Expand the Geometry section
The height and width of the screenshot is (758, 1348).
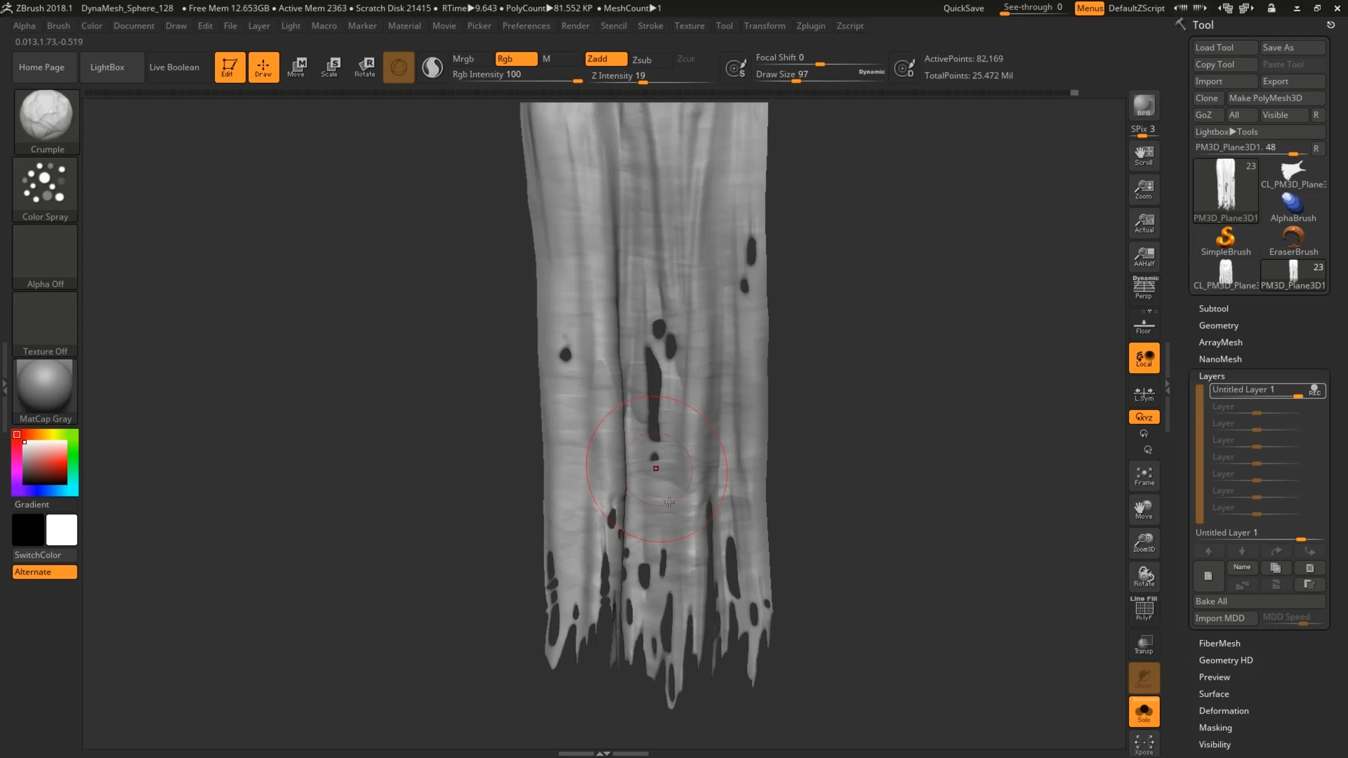tap(1218, 325)
